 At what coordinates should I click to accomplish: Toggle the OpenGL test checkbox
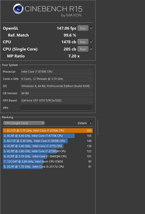click(91, 28)
